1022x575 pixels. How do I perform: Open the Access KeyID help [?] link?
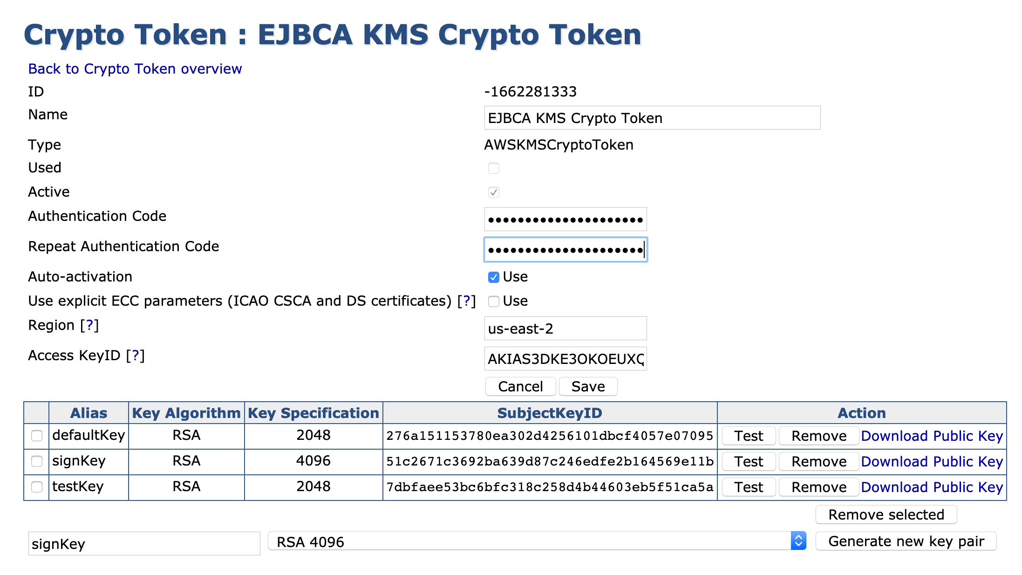[136, 356]
